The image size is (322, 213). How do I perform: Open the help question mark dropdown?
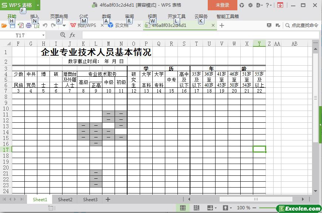click(x=269, y=5)
